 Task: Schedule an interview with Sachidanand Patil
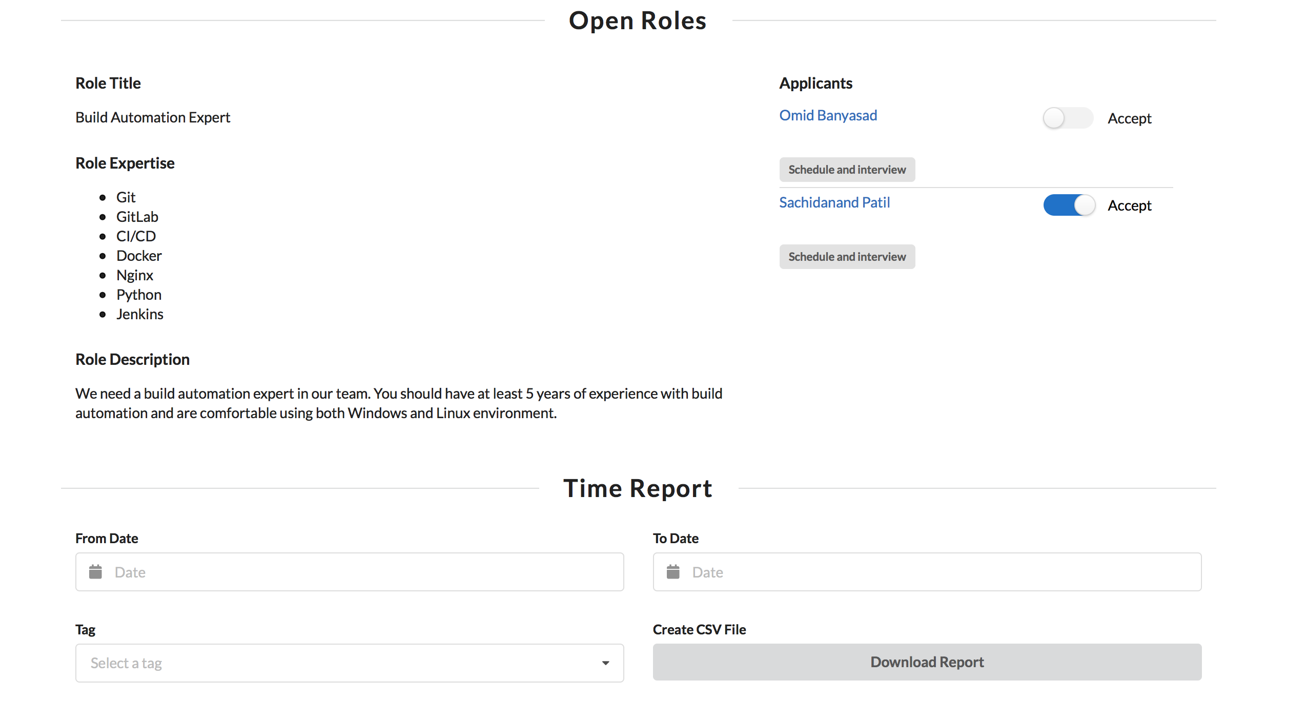pyautogui.click(x=847, y=257)
